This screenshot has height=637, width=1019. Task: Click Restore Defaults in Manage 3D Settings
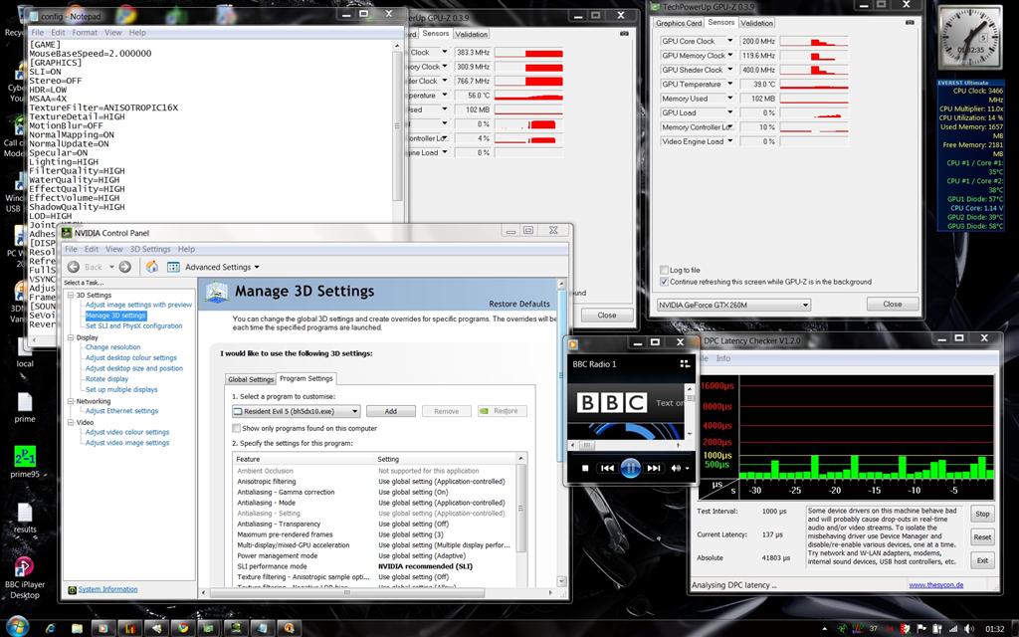pos(519,304)
